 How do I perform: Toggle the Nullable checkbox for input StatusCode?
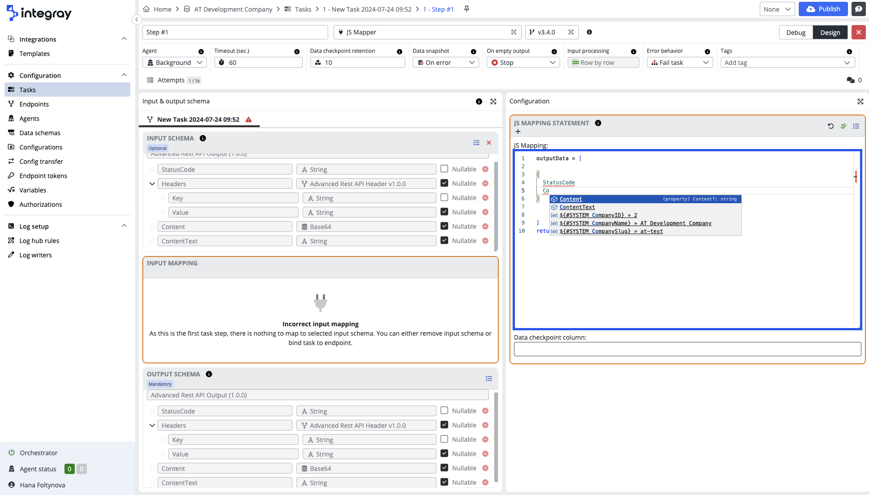[x=444, y=169]
